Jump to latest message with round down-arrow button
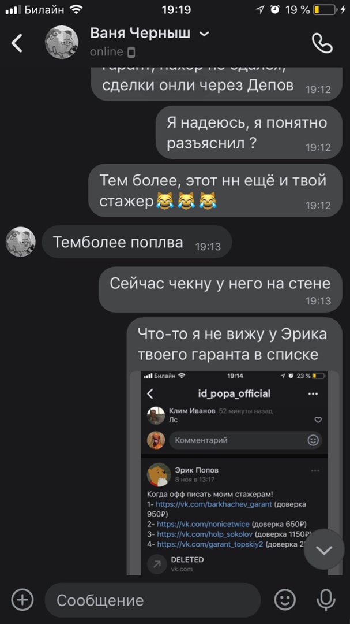Viewport: 350px width, 624px height. pyautogui.click(x=324, y=549)
